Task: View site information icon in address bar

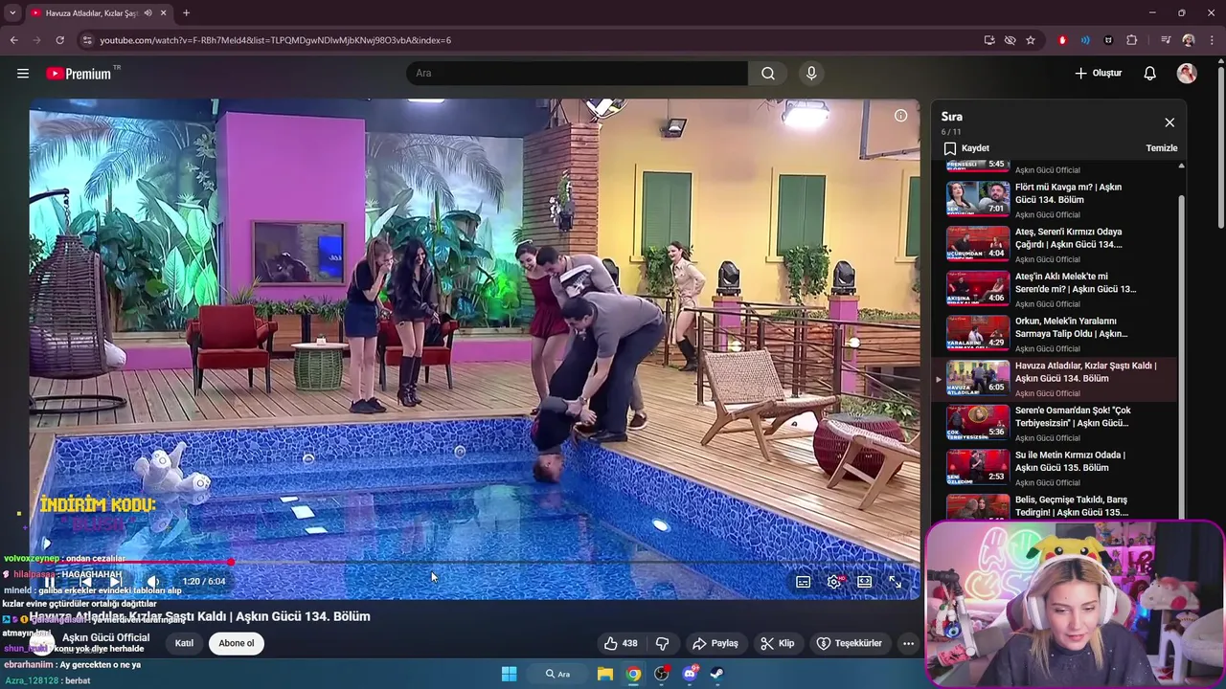Action: [87, 40]
